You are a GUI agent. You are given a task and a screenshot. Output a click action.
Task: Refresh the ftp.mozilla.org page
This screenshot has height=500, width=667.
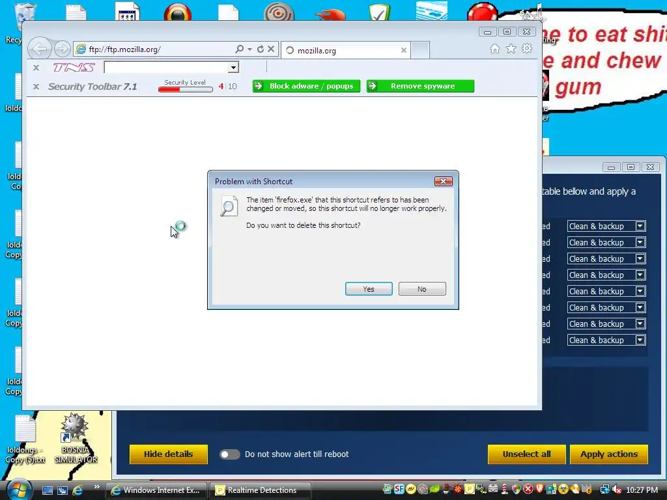click(x=261, y=49)
